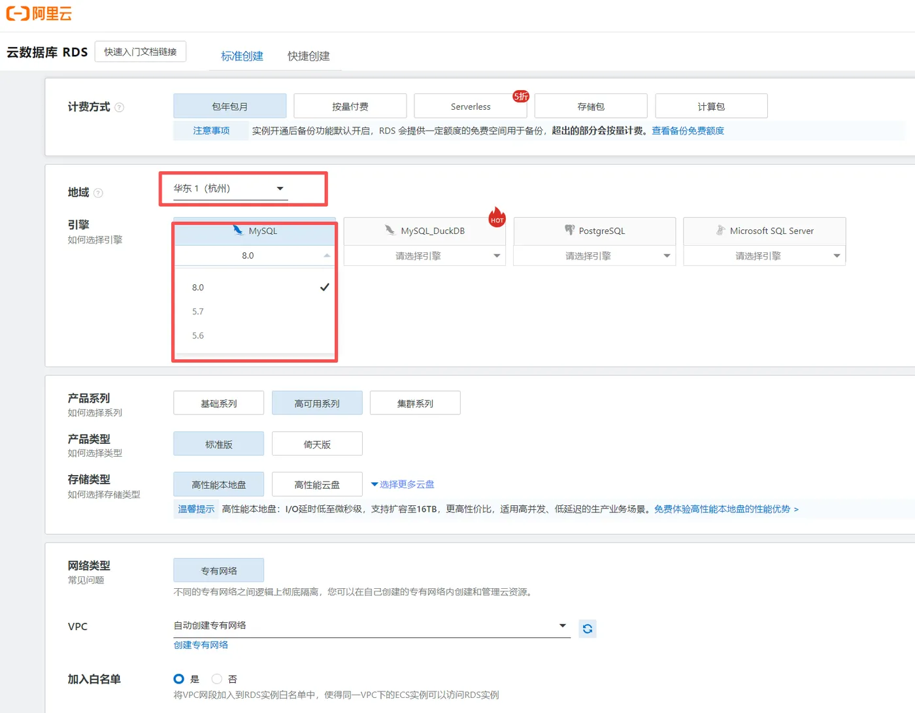Choose MySQL version 5.7 from list
915x713 pixels.
click(255, 312)
